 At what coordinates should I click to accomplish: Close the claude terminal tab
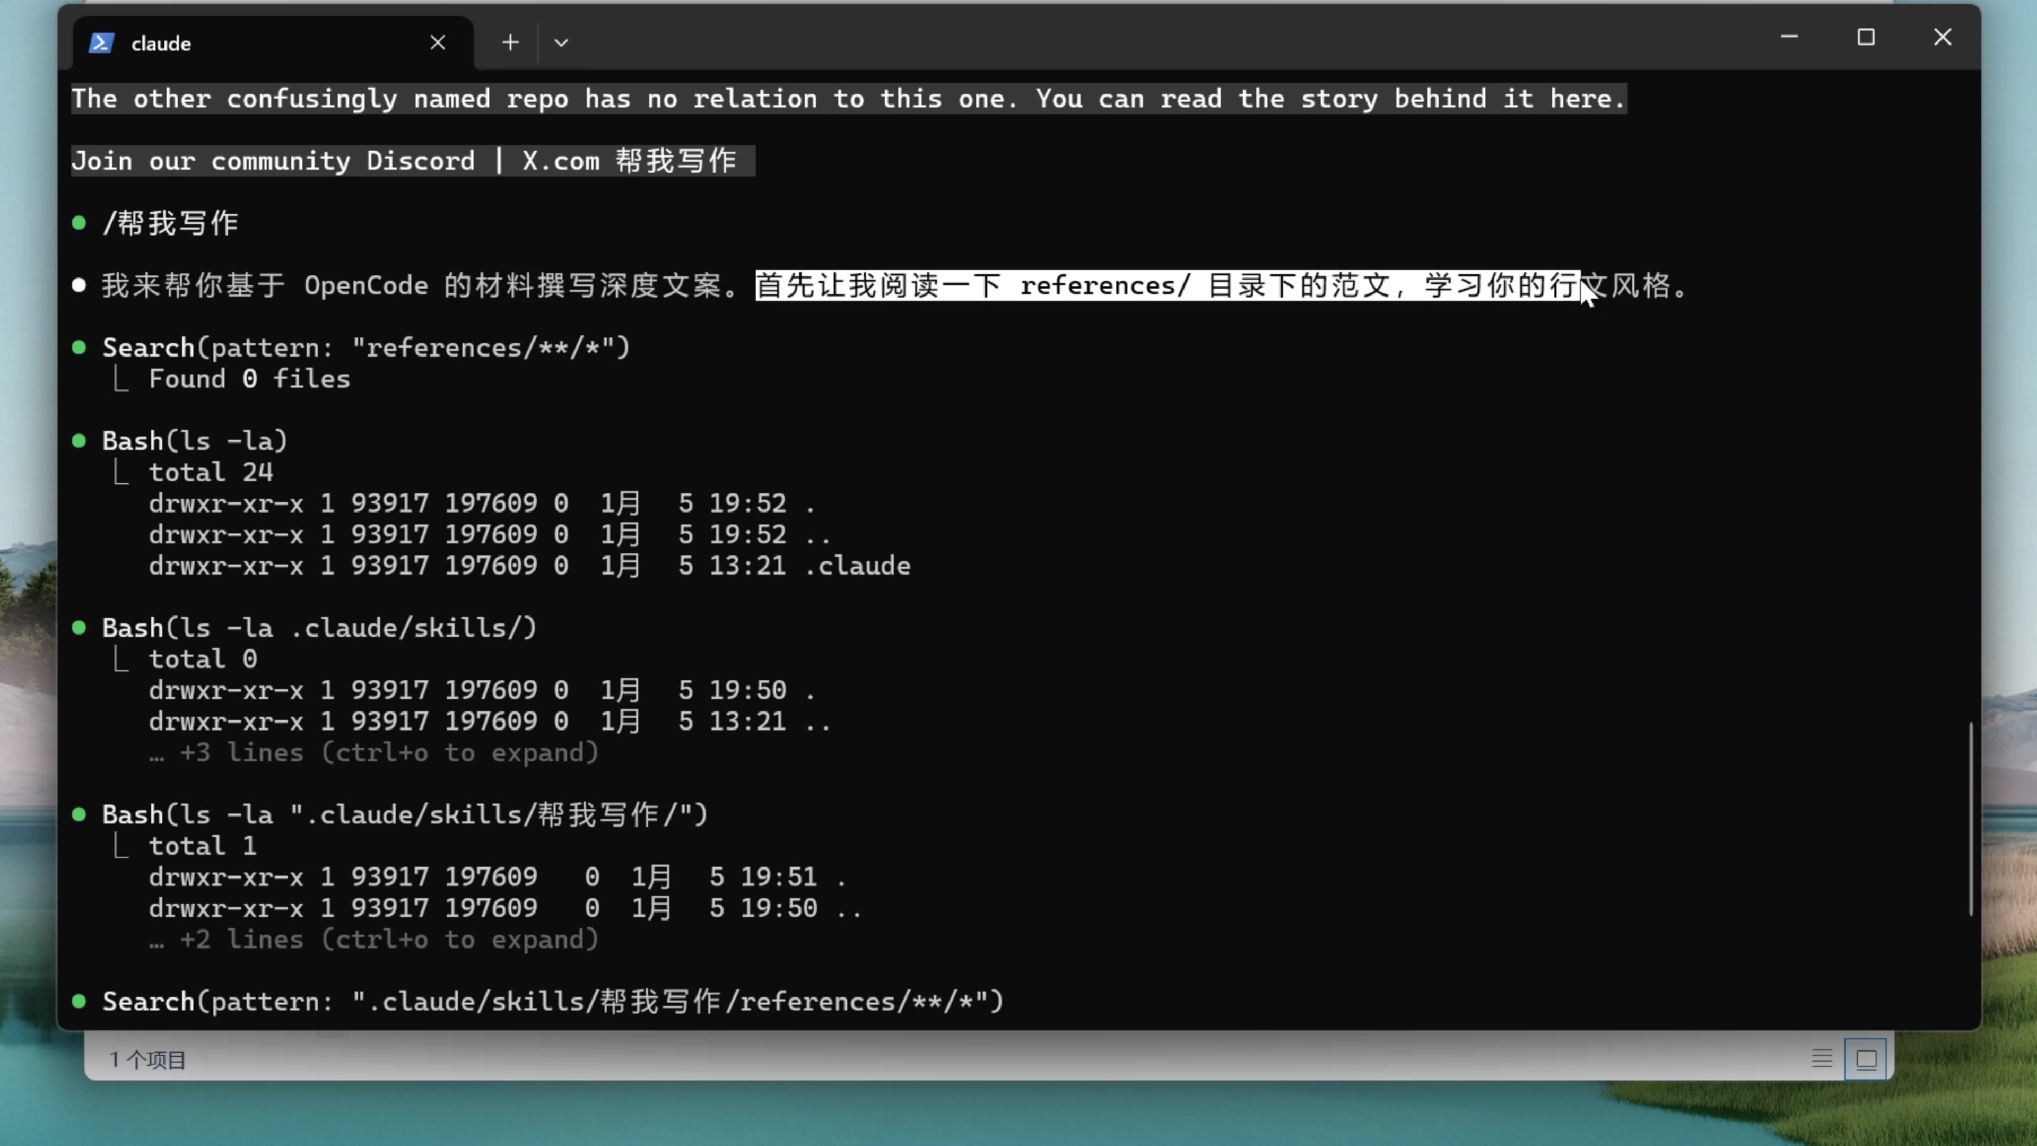tap(437, 42)
